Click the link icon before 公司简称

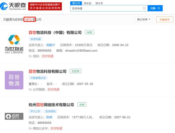(30, 89)
